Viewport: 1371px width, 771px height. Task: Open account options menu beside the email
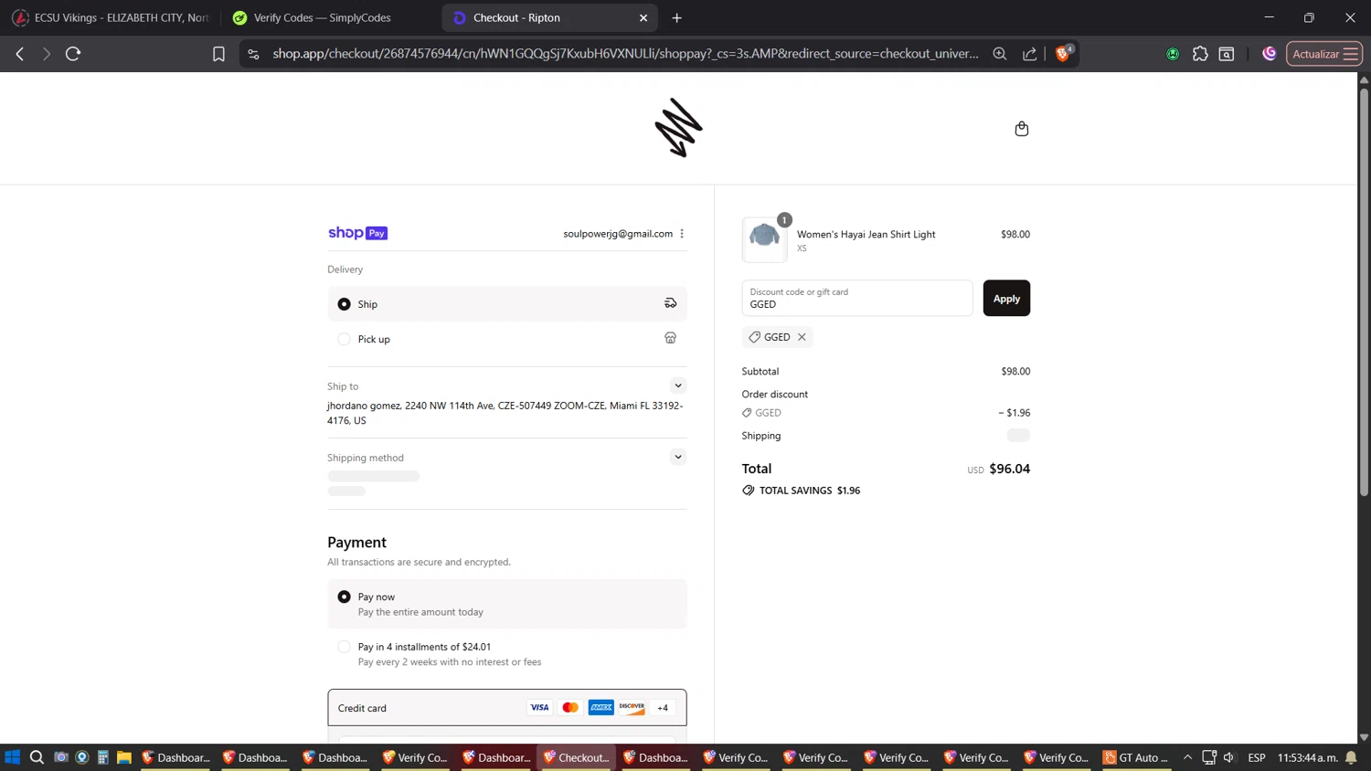click(682, 234)
